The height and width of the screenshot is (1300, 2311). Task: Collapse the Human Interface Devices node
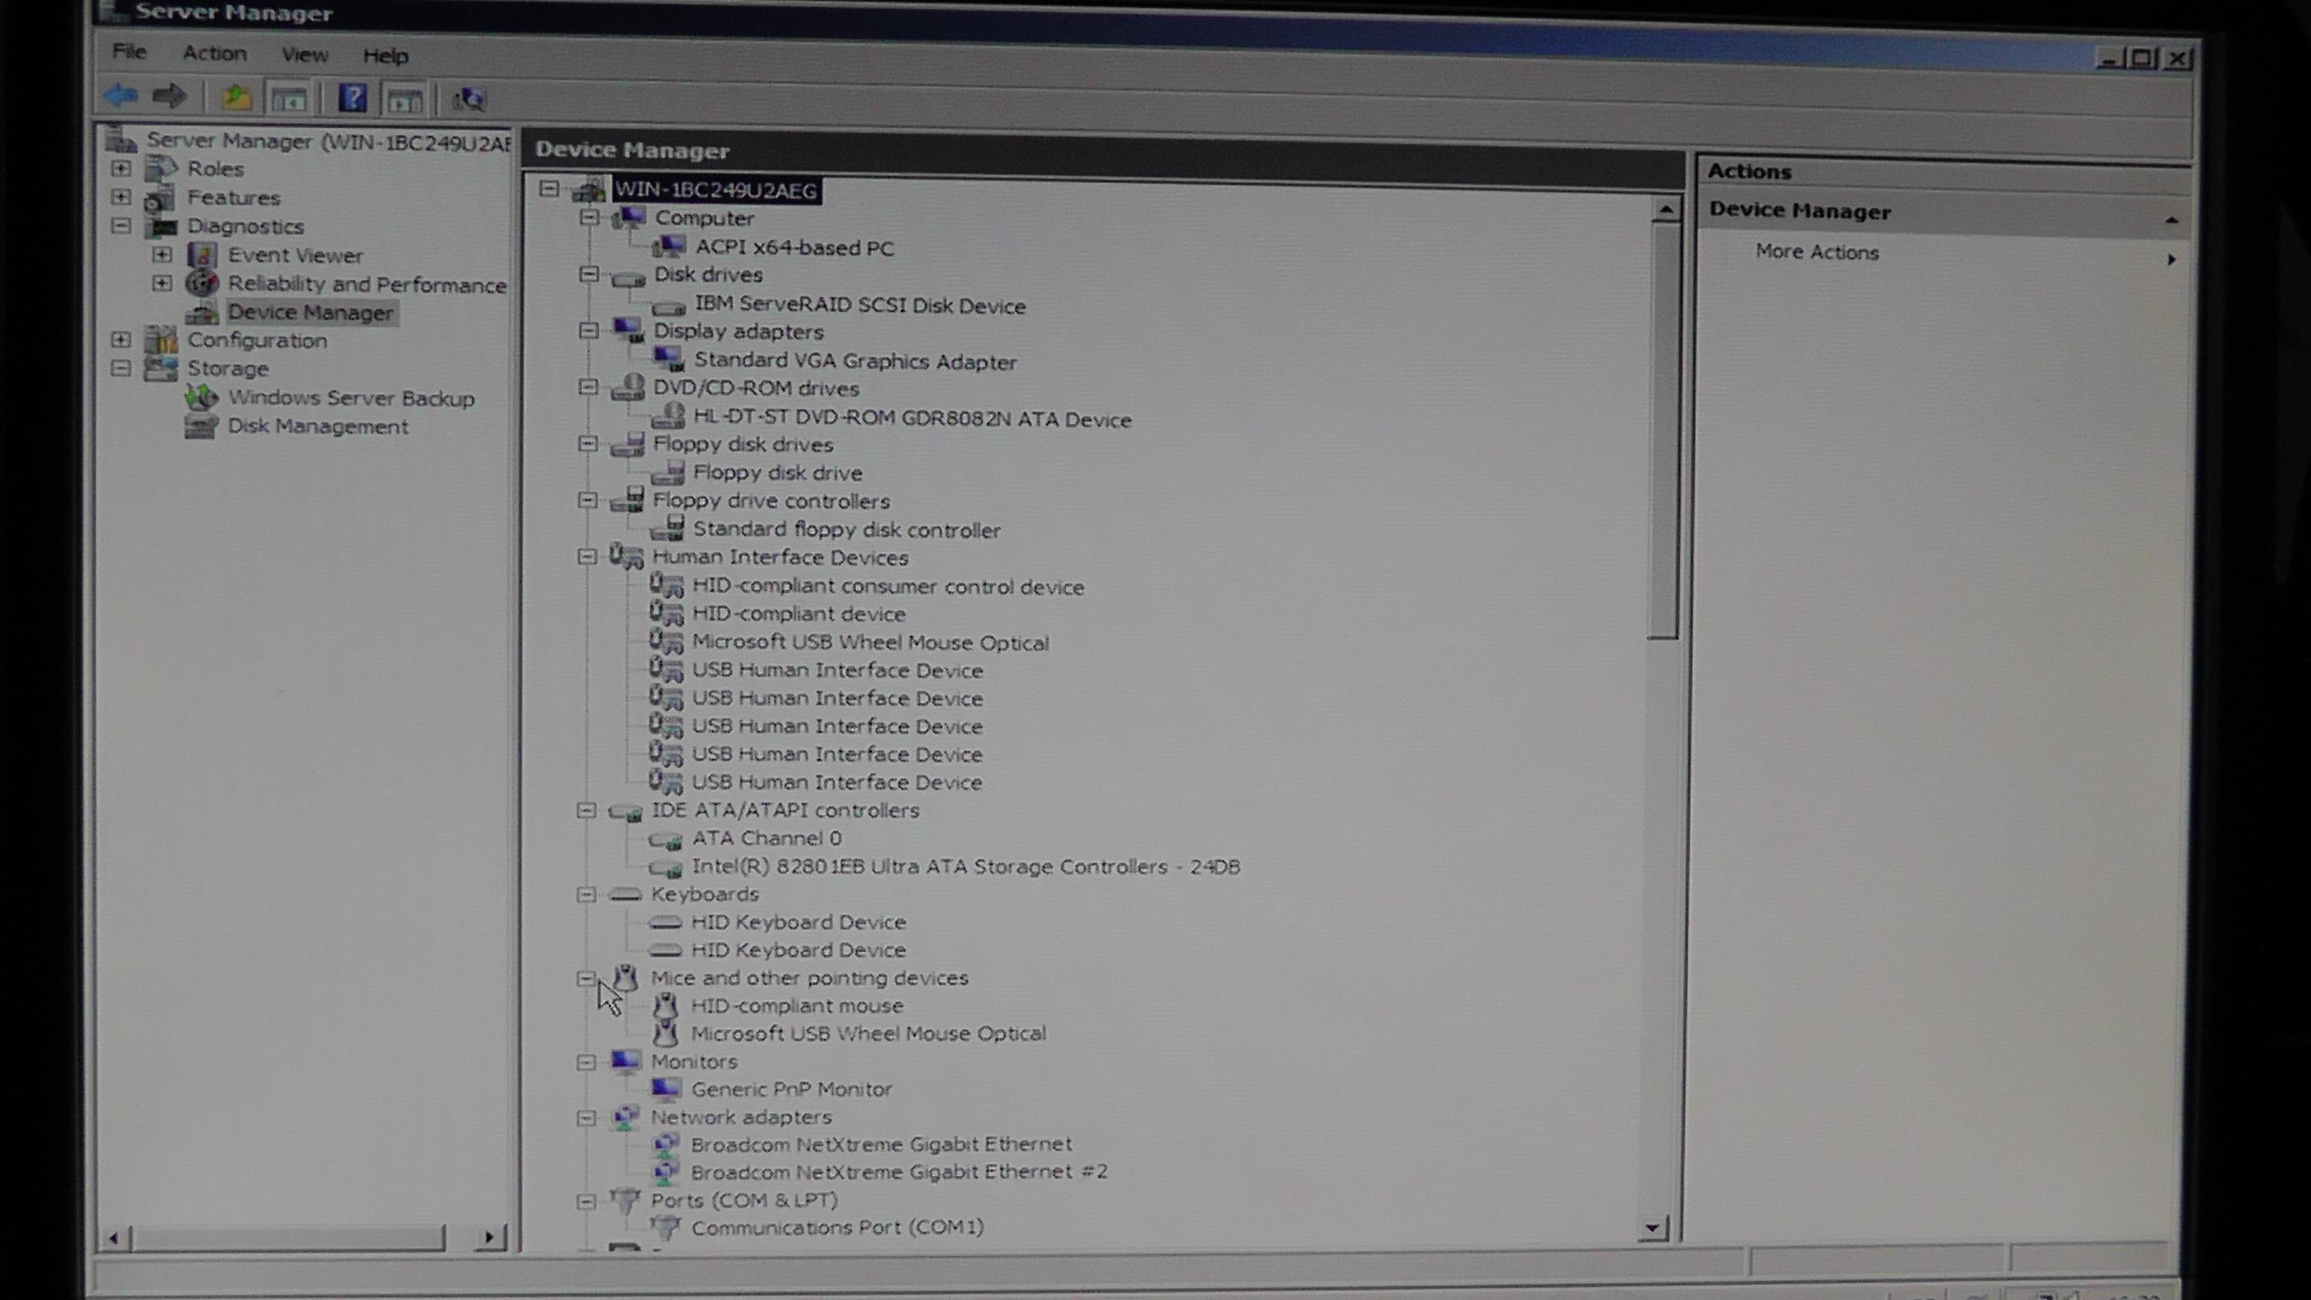587,557
